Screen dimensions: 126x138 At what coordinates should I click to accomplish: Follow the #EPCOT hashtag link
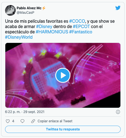[x=81, y=27]
